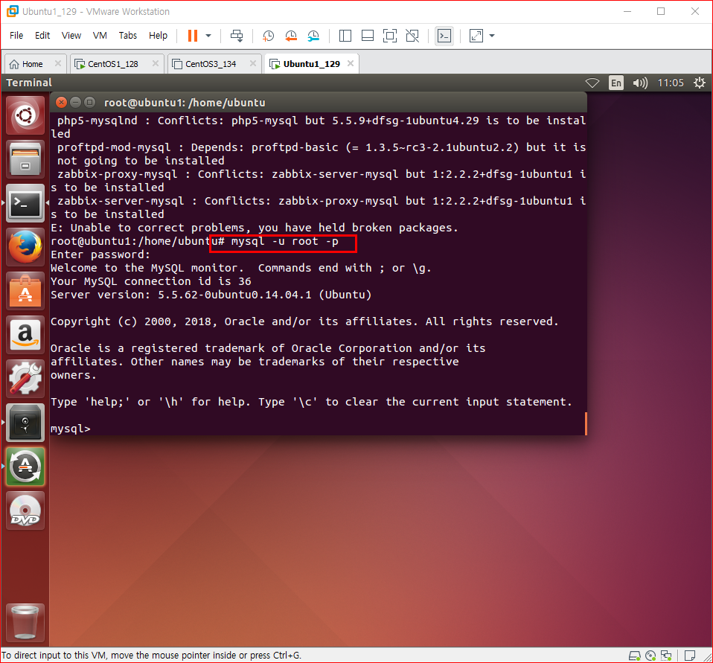Click the hard disk status icon
This screenshot has height=663, width=713.
634,656
